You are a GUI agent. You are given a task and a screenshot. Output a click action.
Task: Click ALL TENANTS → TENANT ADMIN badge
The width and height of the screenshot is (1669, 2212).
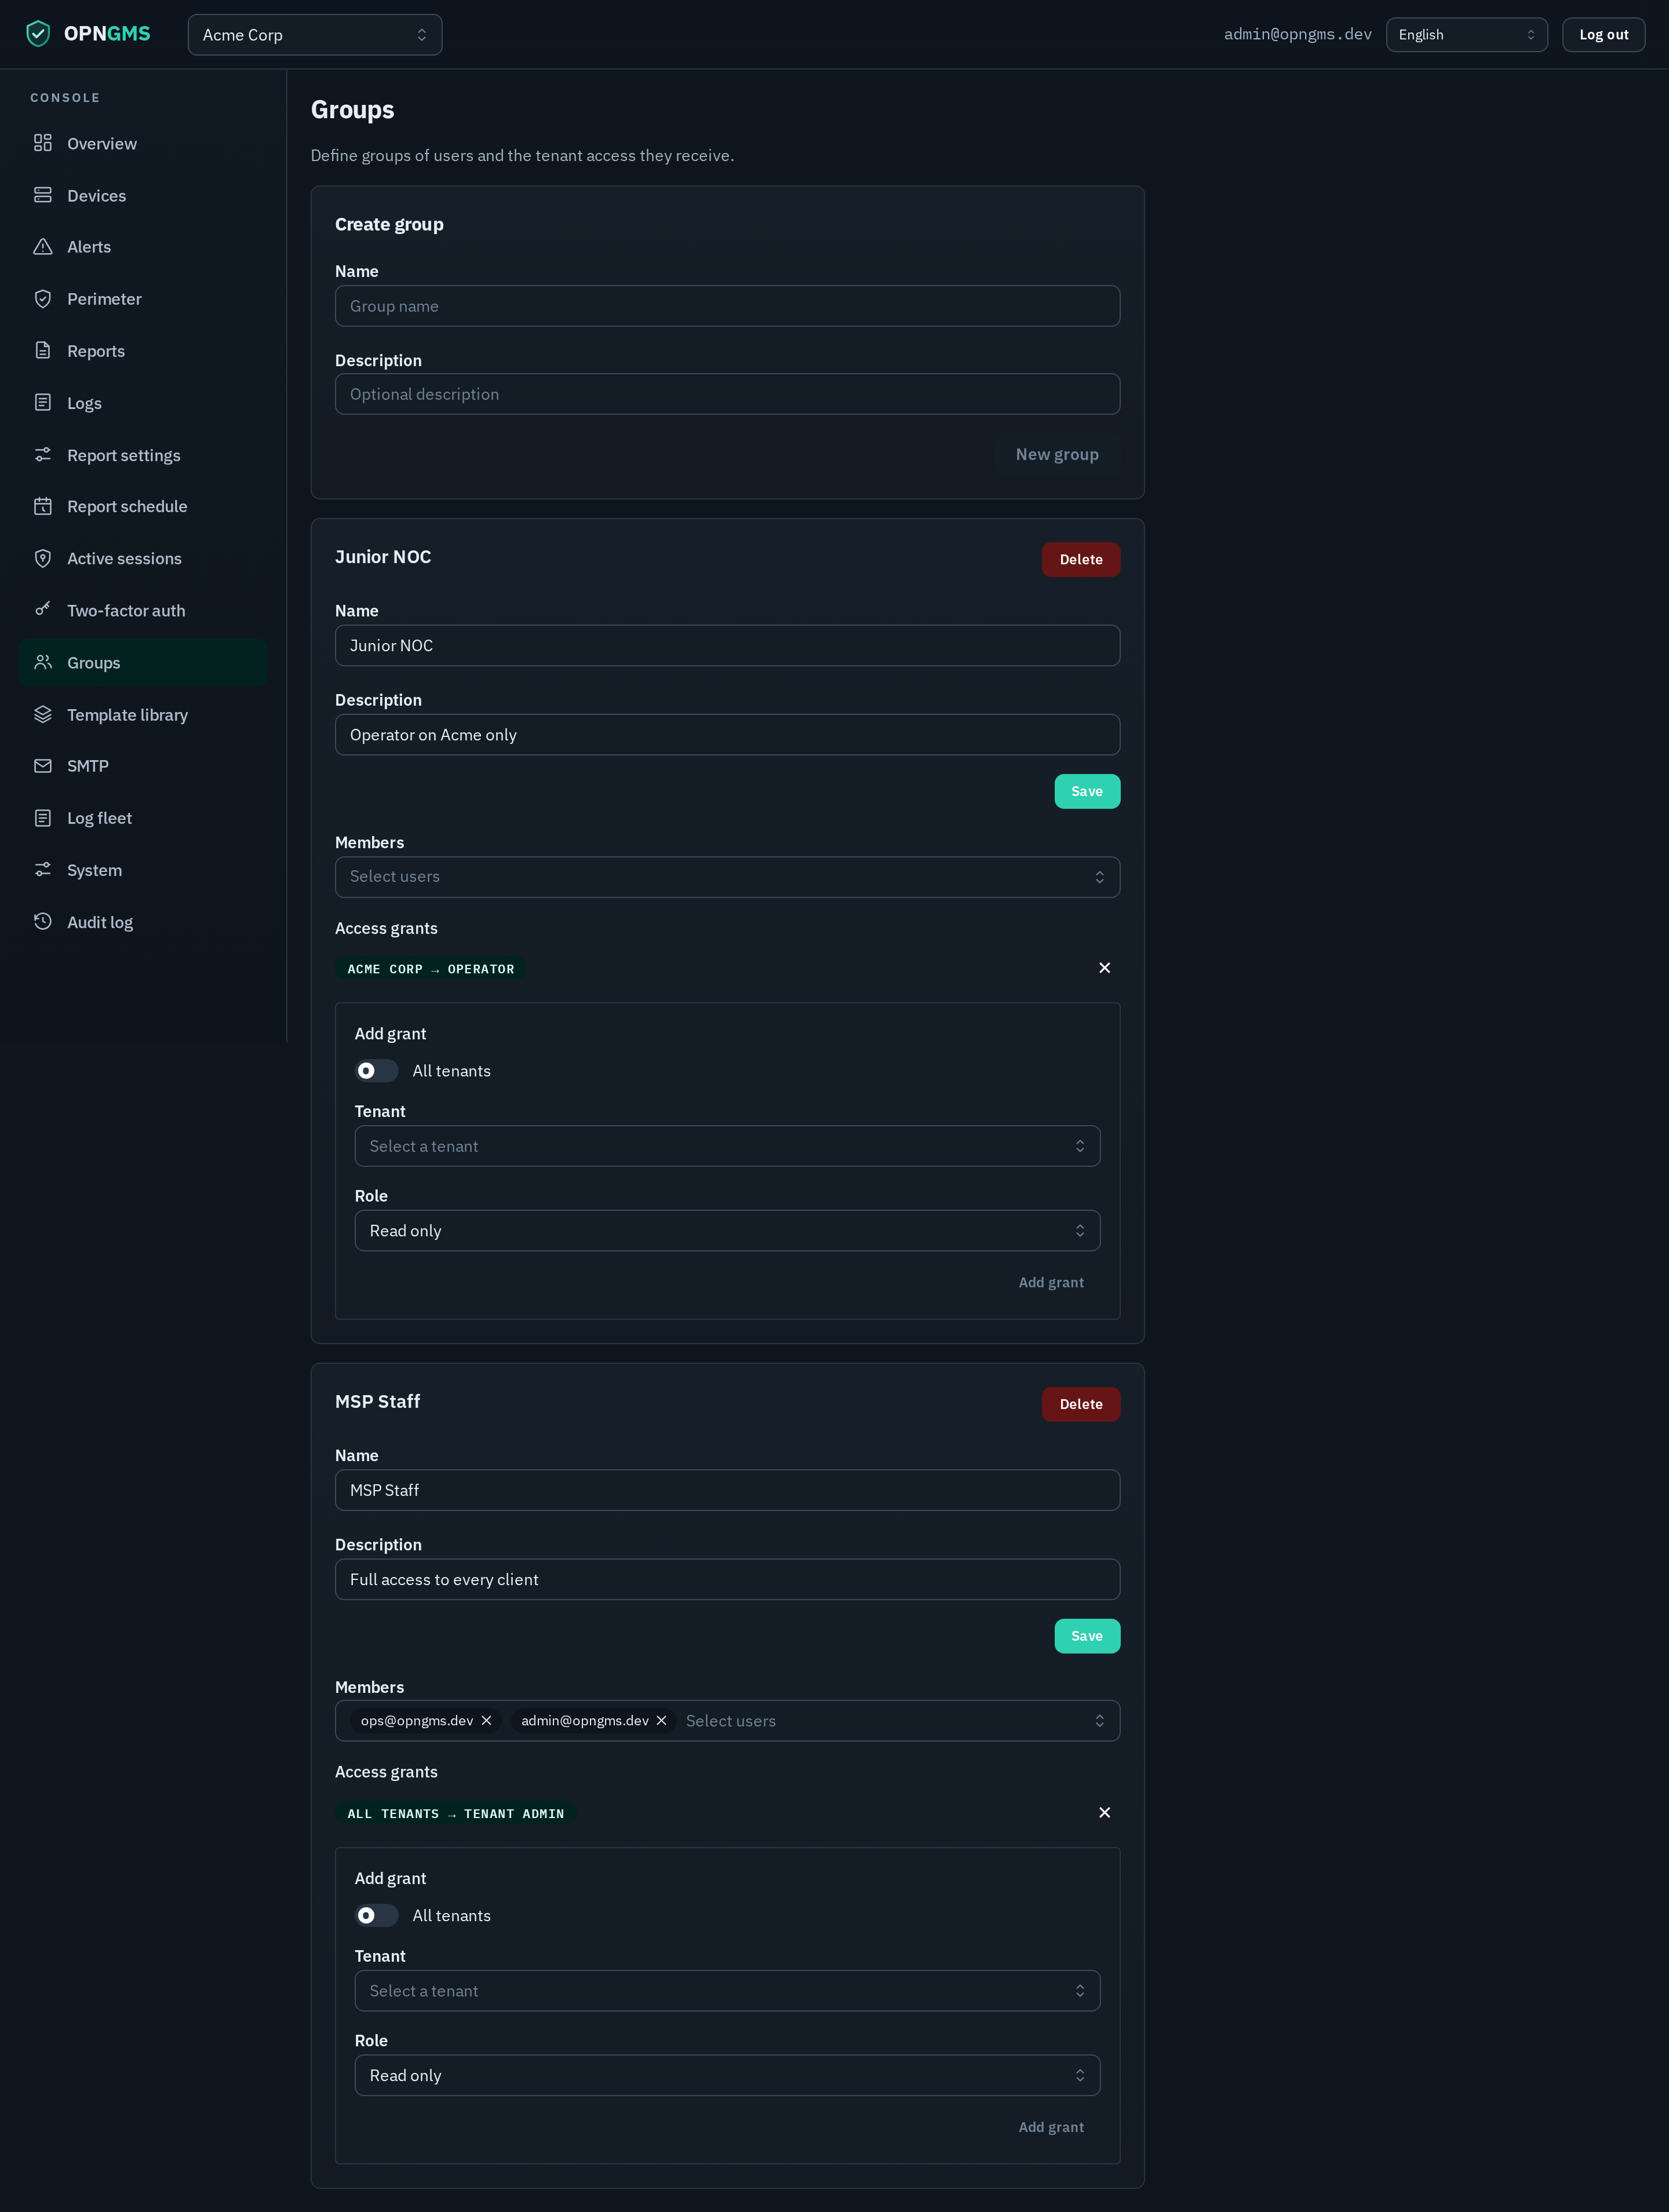point(455,1814)
